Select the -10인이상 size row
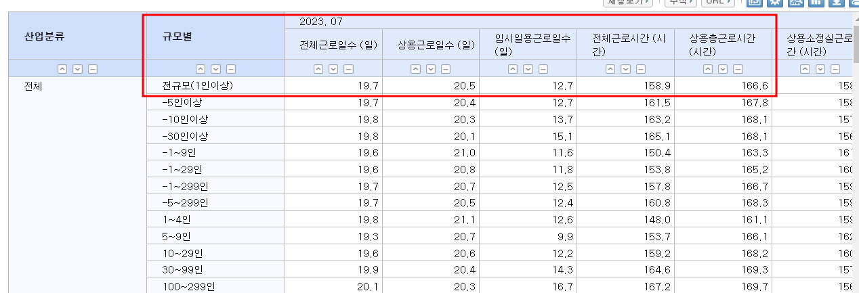This screenshot has width=859, height=293. [x=185, y=119]
